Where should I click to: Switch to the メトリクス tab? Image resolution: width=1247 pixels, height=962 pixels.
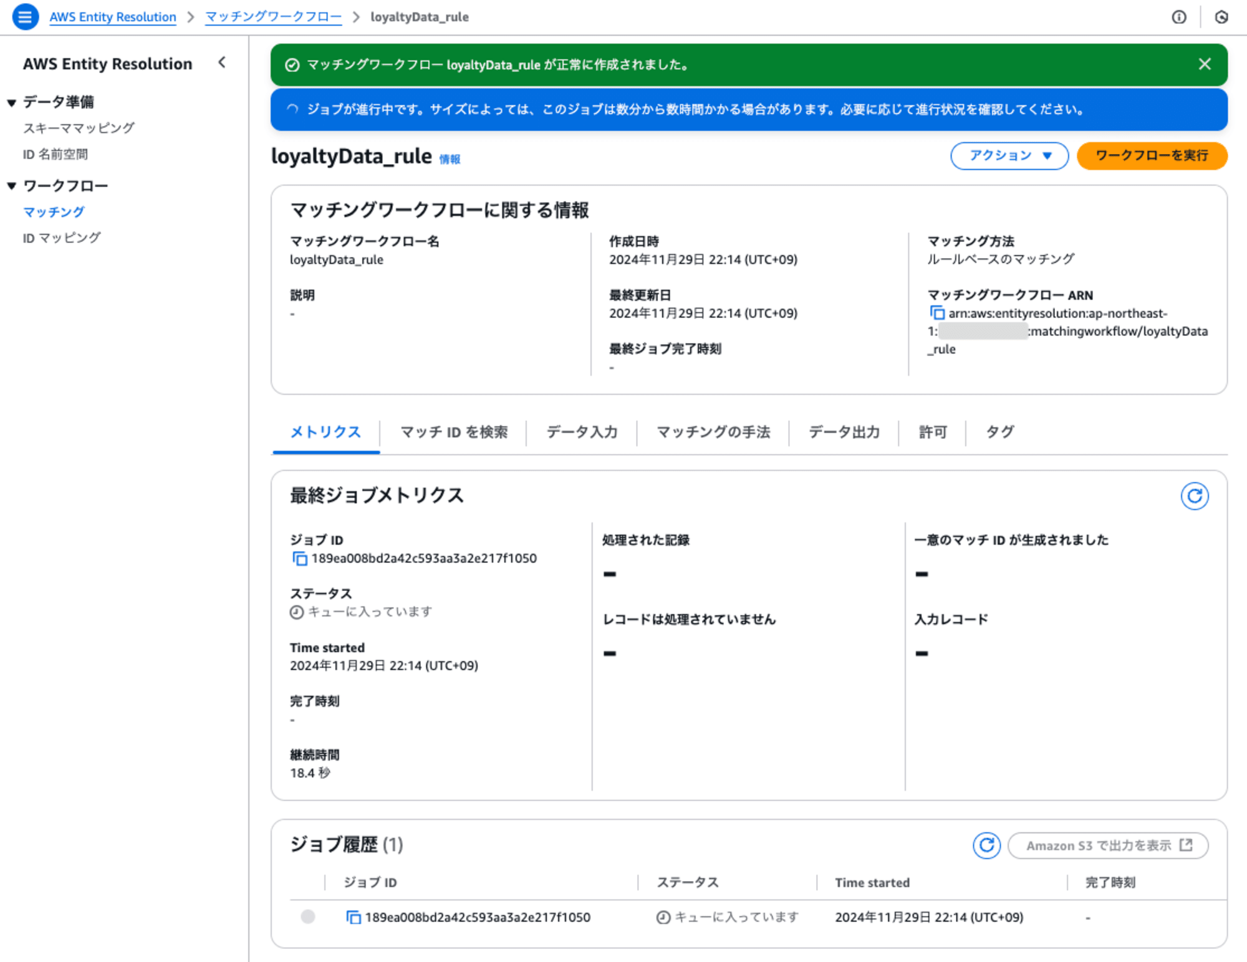325,431
